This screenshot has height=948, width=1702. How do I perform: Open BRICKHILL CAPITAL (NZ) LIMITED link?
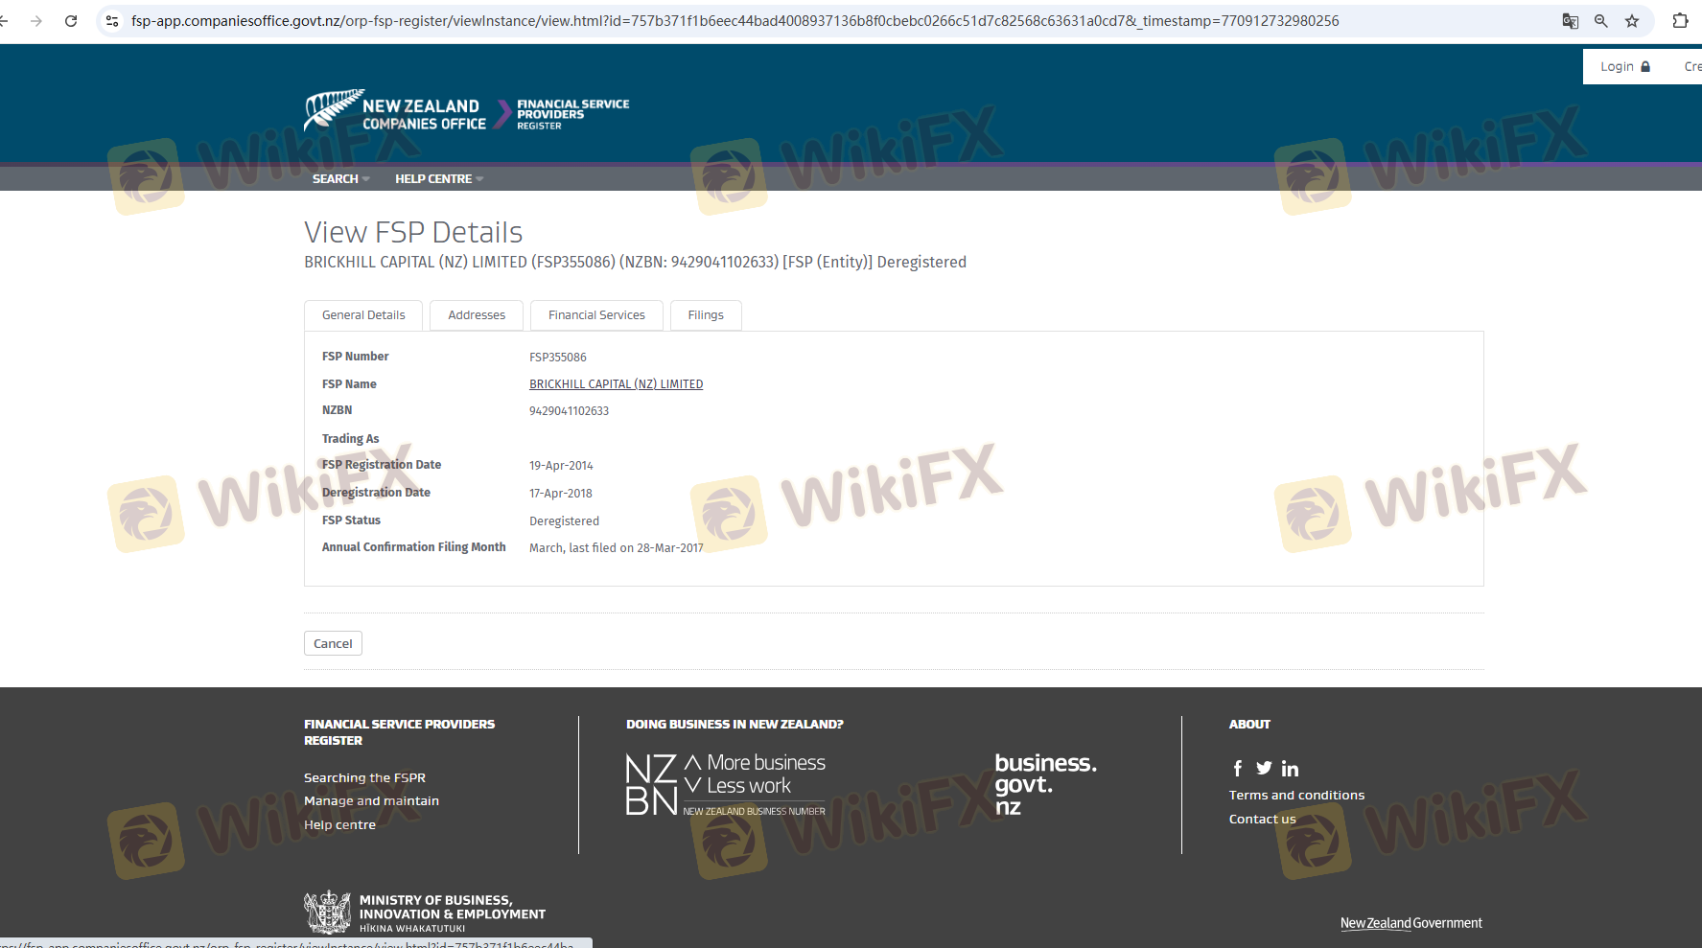(x=616, y=384)
